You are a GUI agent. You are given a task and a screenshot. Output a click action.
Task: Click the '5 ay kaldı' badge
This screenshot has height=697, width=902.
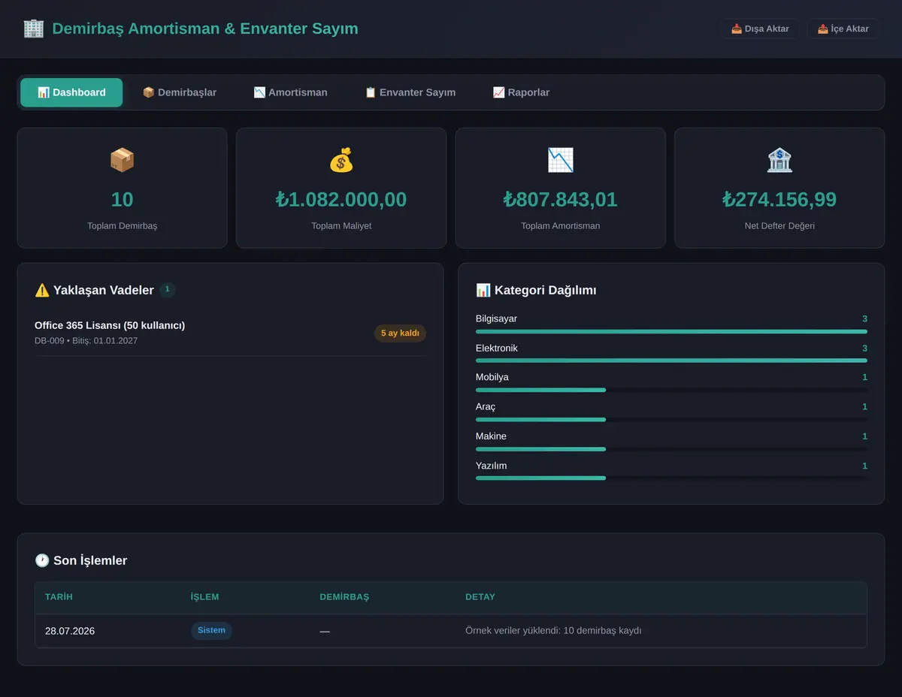point(400,333)
